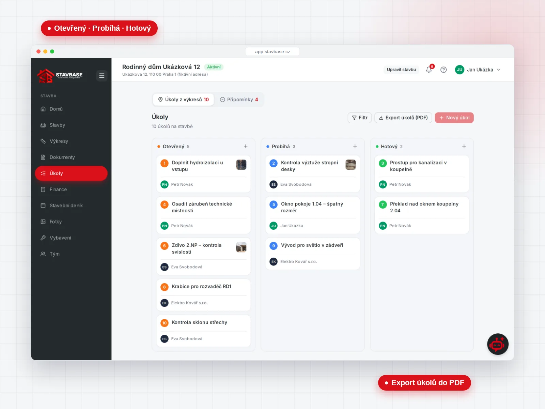Open Tým in the sidebar

pyautogui.click(x=71, y=254)
